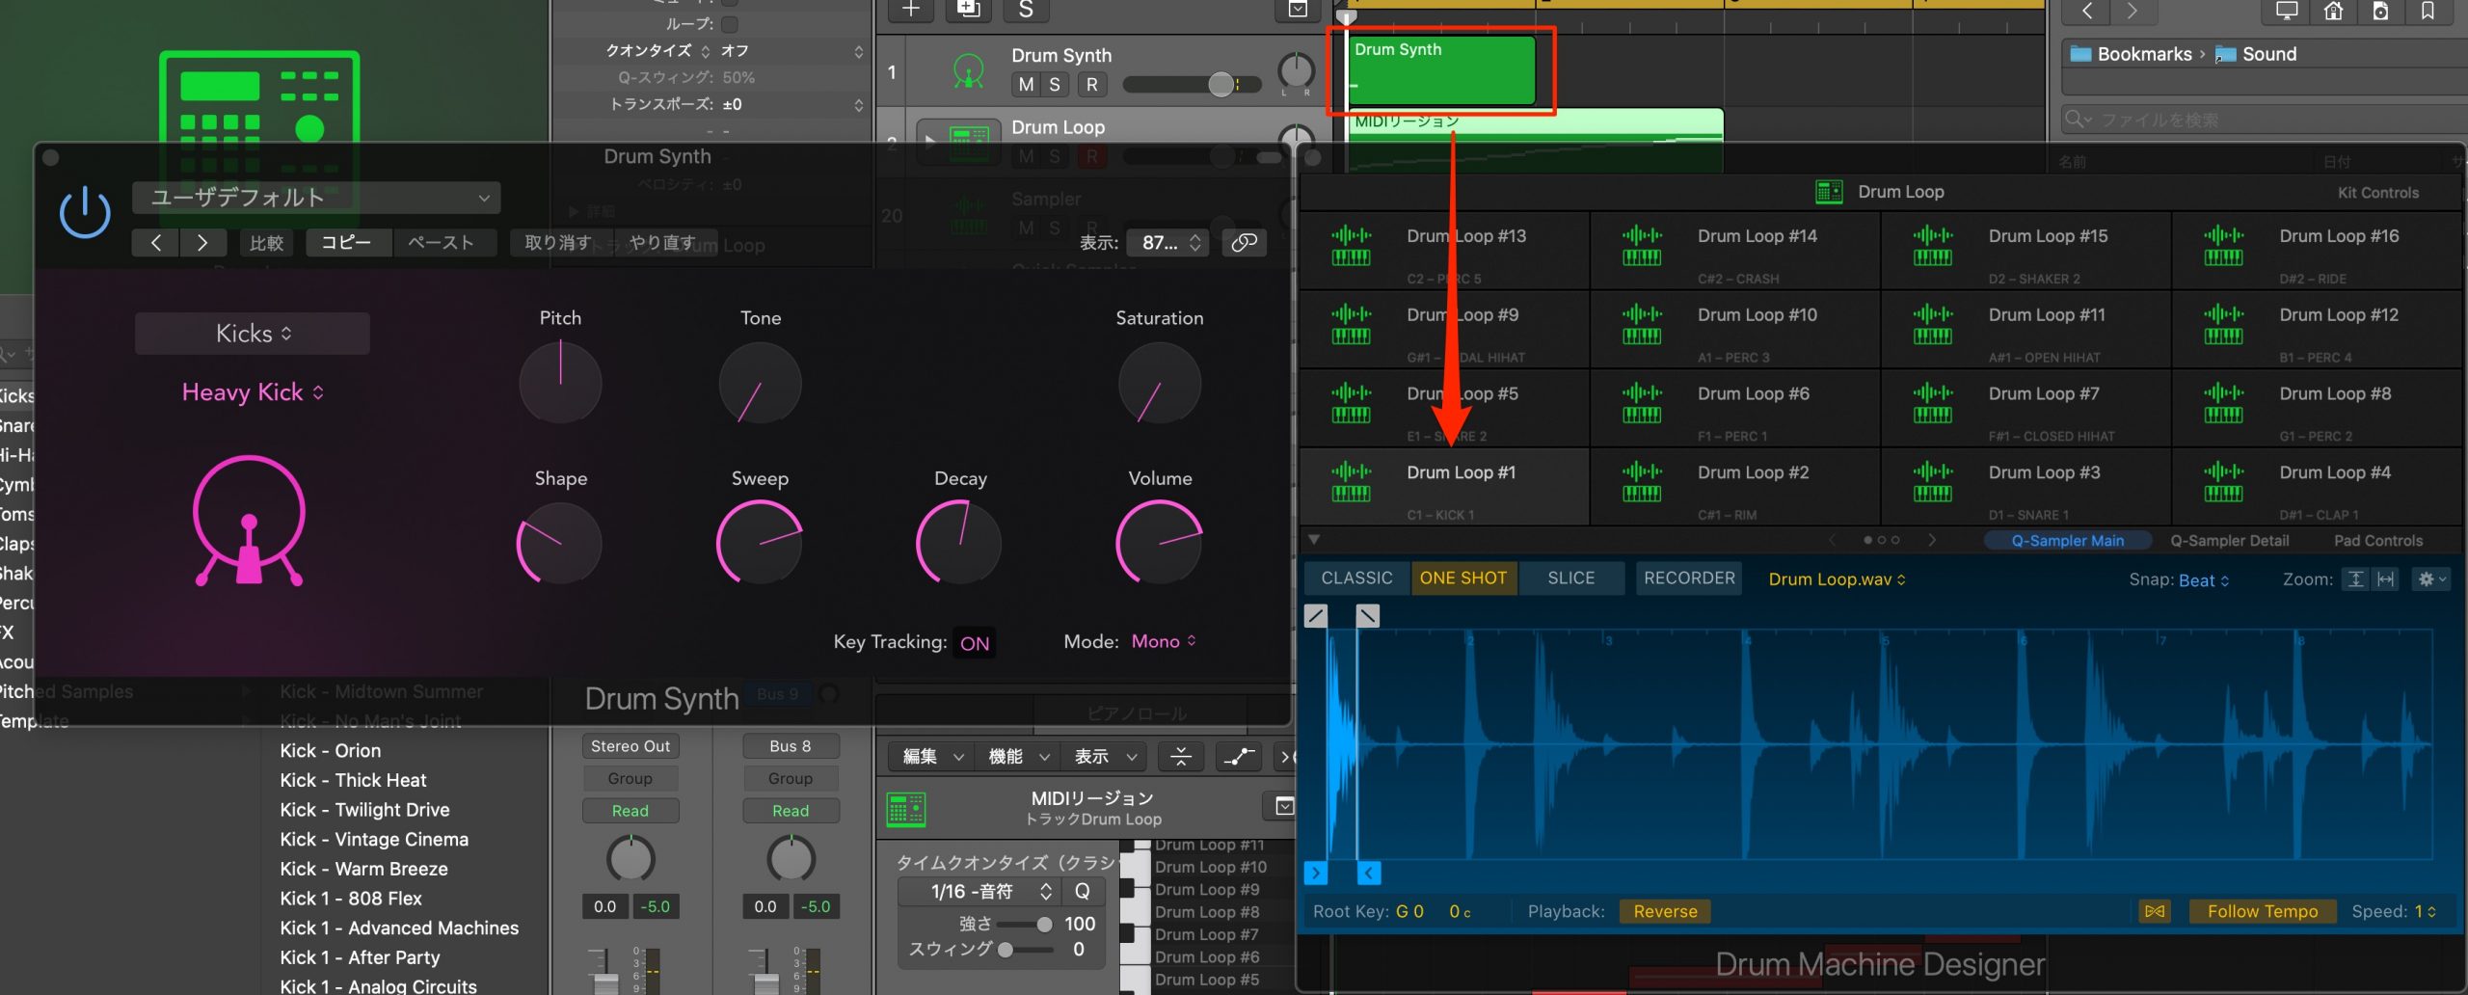This screenshot has height=995, width=2468.
Task: Click the add track plus icon
Action: (x=911, y=10)
